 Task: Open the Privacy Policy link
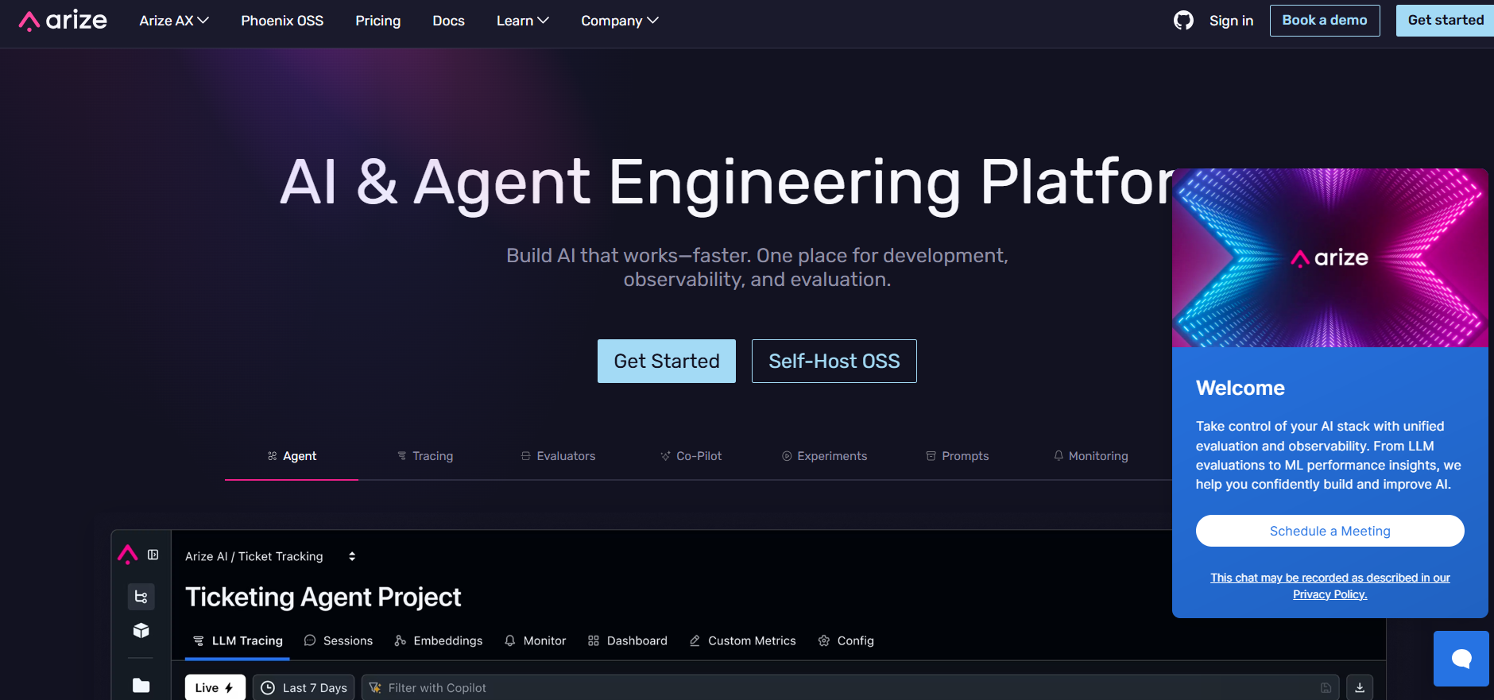(x=1330, y=586)
